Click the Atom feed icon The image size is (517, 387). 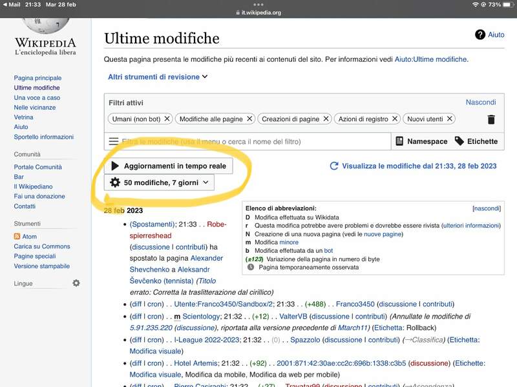pyautogui.click(x=17, y=237)
